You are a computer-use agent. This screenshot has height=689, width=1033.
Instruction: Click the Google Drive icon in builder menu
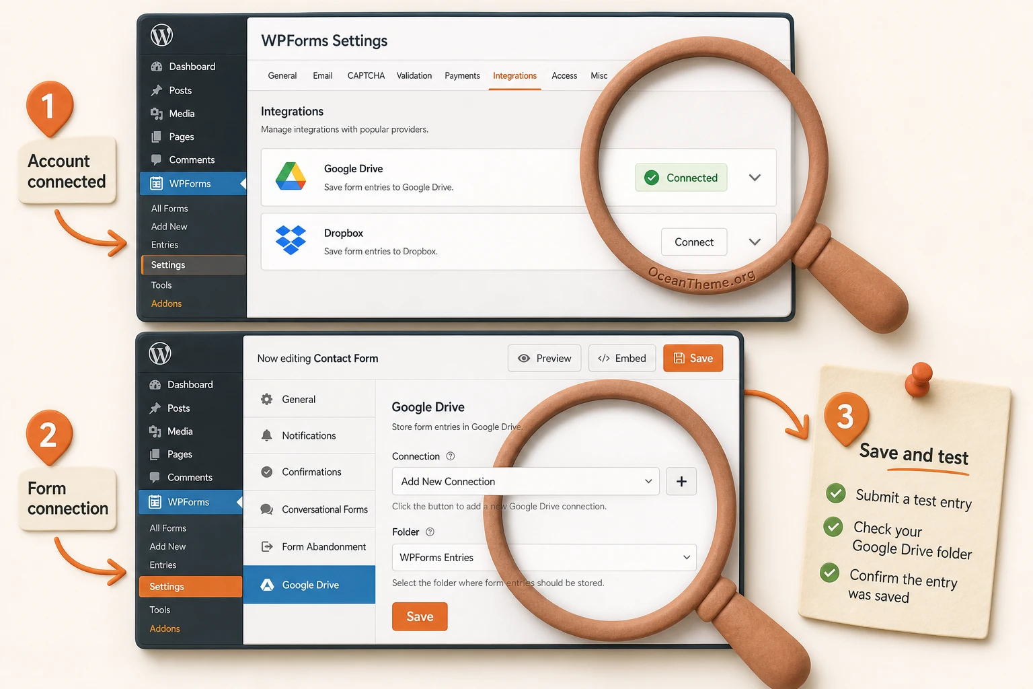pos(267,585)
